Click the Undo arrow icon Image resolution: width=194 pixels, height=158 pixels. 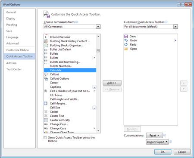[126, 40]
